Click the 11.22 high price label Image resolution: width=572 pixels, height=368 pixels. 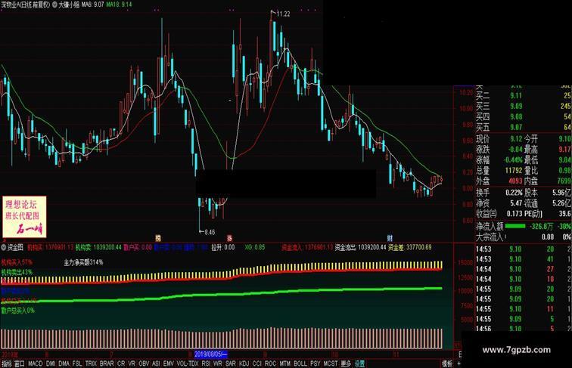284,14
